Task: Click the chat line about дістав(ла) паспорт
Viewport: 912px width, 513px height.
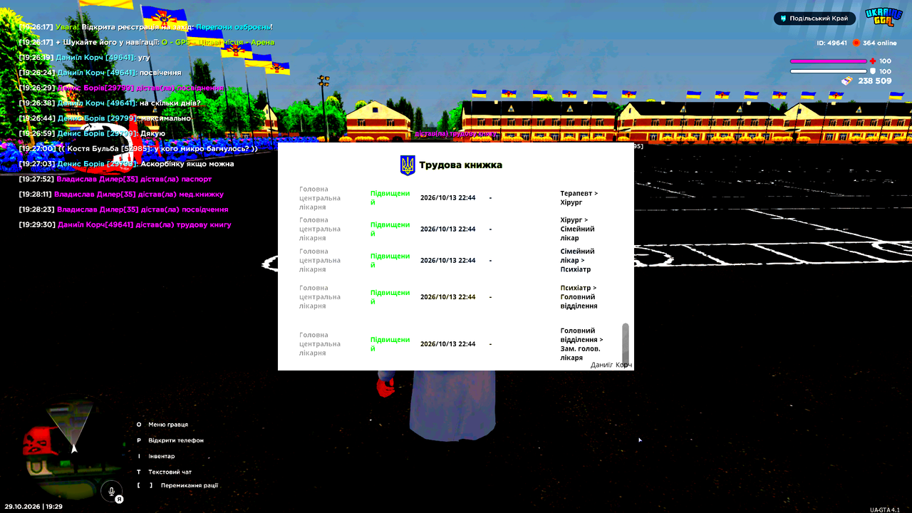Action: [x=115, y=179]
